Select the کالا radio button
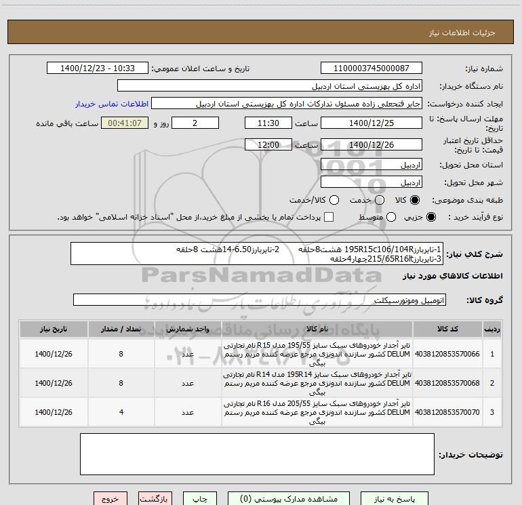522x505 pixels. (415, 200)
